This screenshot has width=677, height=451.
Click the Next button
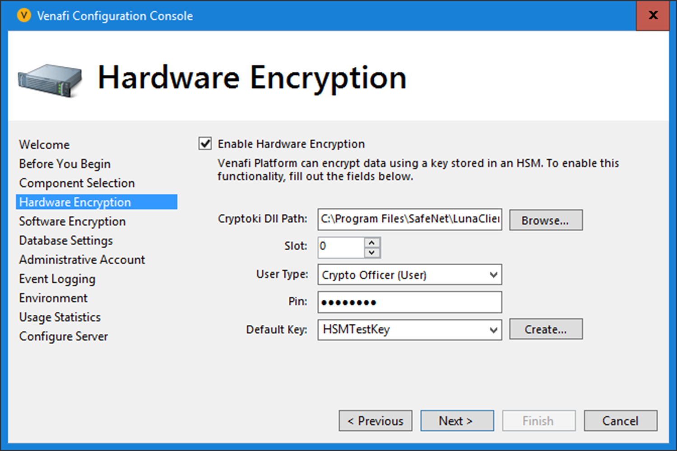click(x=457, y=420)
